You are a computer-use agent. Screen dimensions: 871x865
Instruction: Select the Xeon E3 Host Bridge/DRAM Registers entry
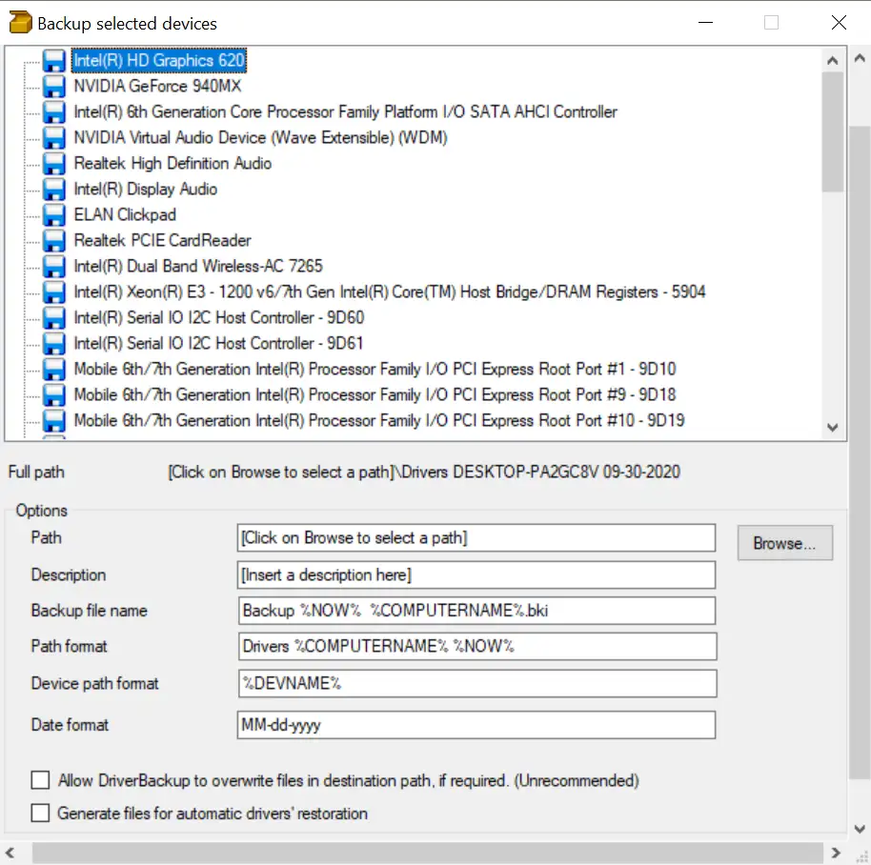point(390,292)
